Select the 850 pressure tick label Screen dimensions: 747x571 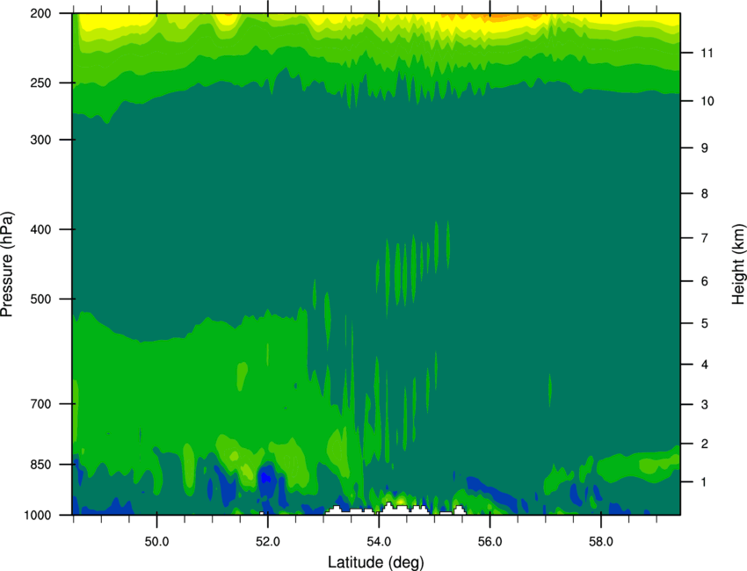coord(40,465)
